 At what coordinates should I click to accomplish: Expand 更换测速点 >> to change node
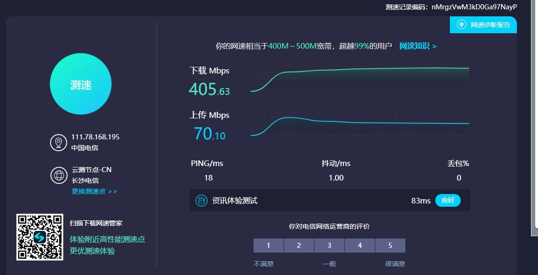[x=94, y=191]
